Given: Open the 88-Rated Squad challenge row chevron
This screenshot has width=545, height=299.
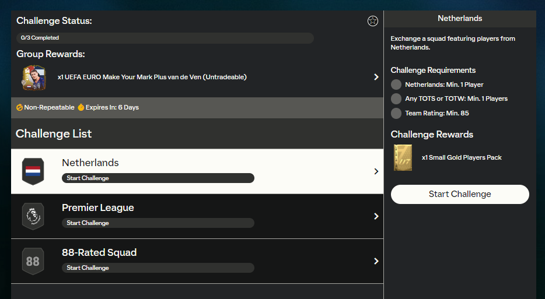Looking at the screenshot, I should (x=376, y=261).
